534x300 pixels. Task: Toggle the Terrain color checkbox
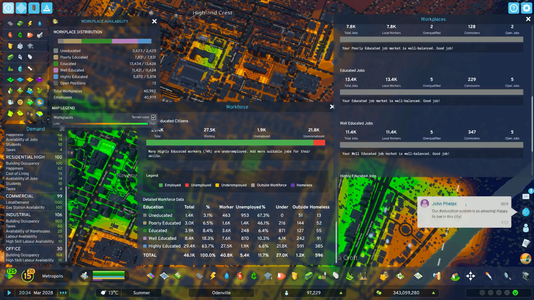pyautogui.click(x=154, y=117)
